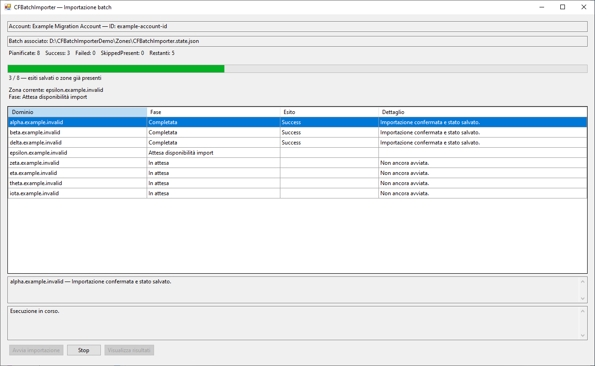
Task: Click the 'Pianificate: 8' counter text
Action: pos(25,53)
